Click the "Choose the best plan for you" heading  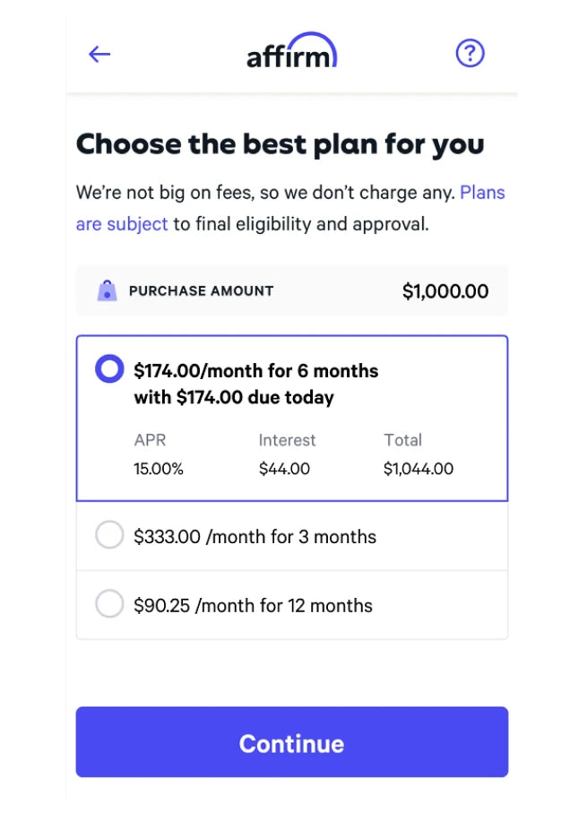tap(281, 144)
